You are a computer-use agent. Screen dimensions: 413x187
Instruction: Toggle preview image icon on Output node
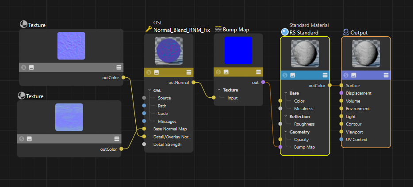(x=354, y=76)
